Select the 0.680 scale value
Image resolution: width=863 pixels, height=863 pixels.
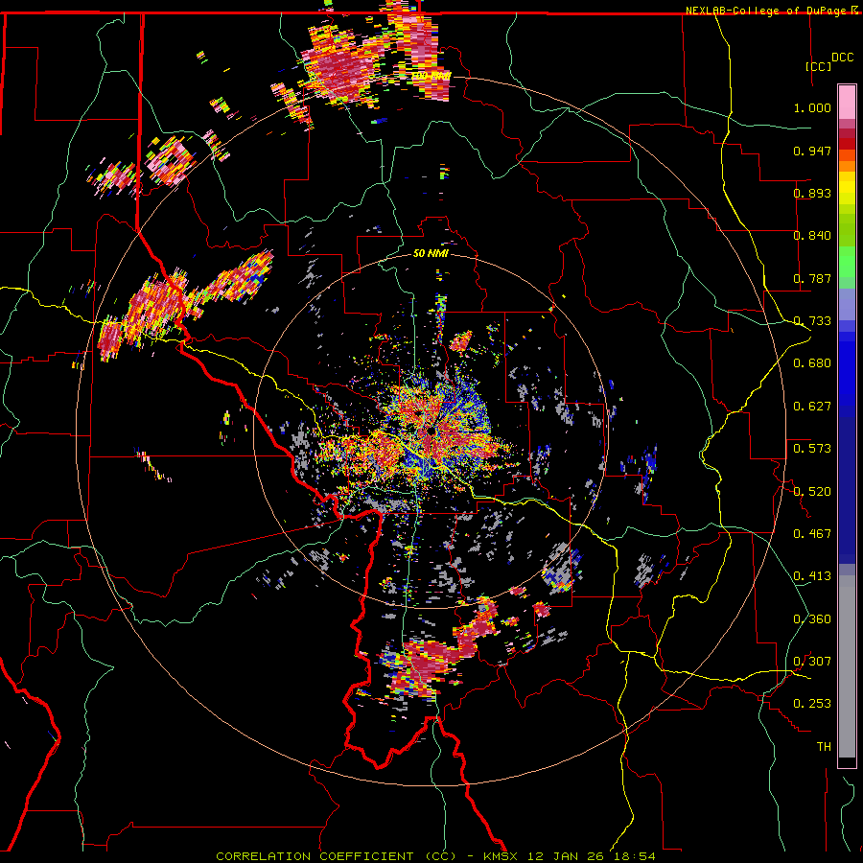coord(812,362)
